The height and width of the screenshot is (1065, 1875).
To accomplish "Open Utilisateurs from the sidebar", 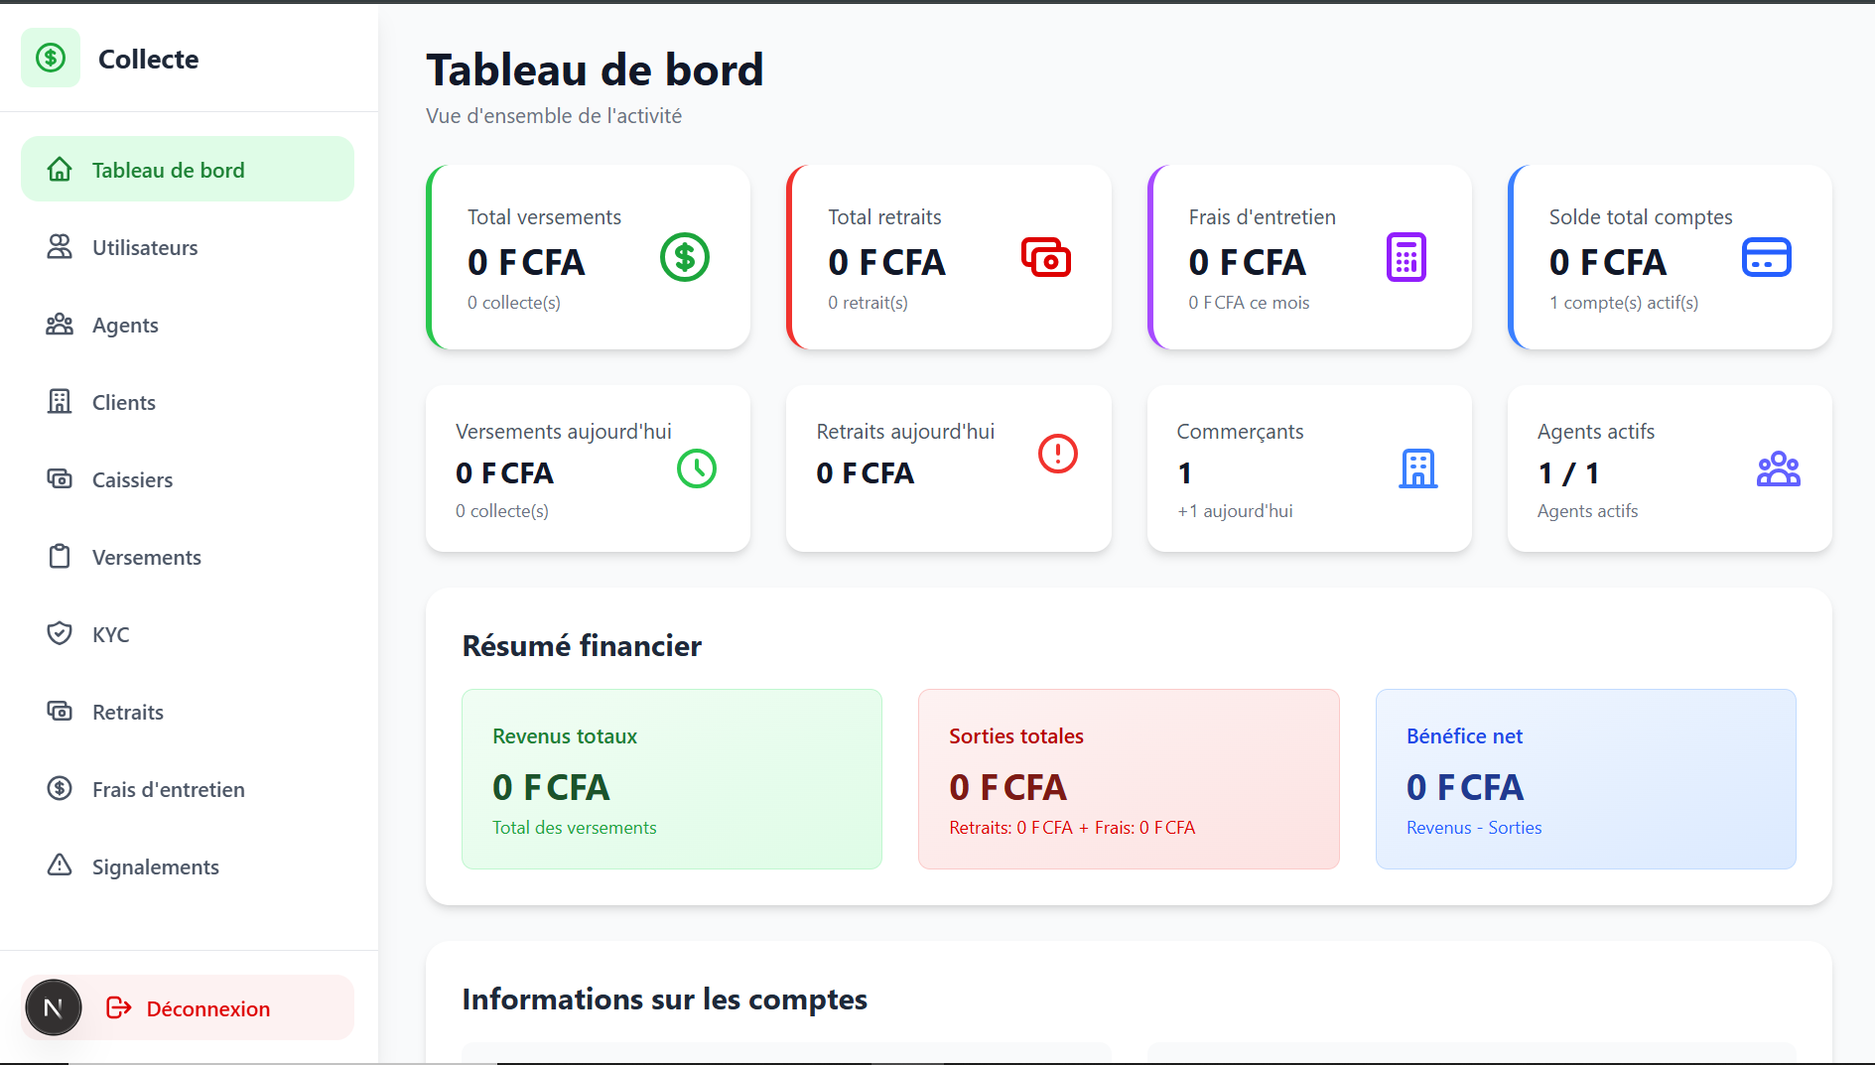I will (144, 247).
